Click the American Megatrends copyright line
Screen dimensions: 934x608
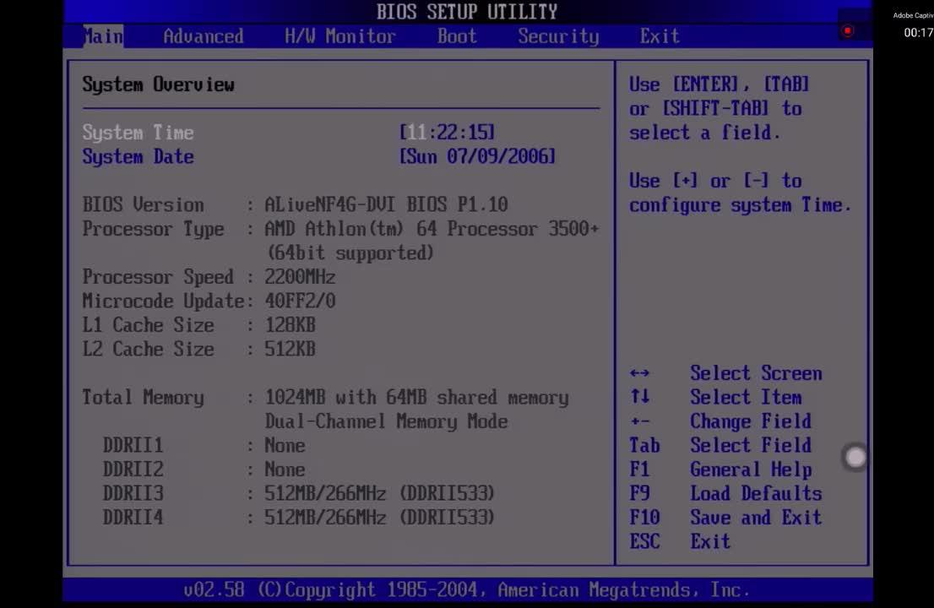(x=466, y=590)
